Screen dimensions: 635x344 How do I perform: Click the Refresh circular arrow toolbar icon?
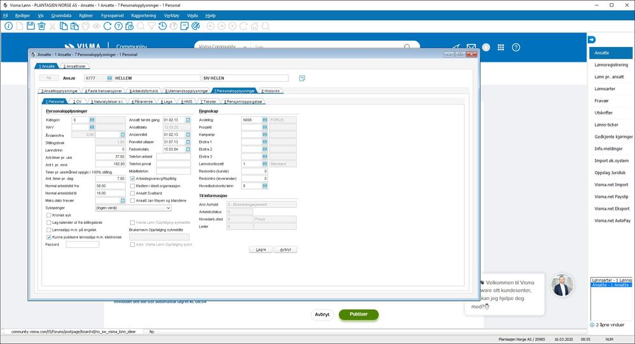pyautogui.click(x=108, y=26)
